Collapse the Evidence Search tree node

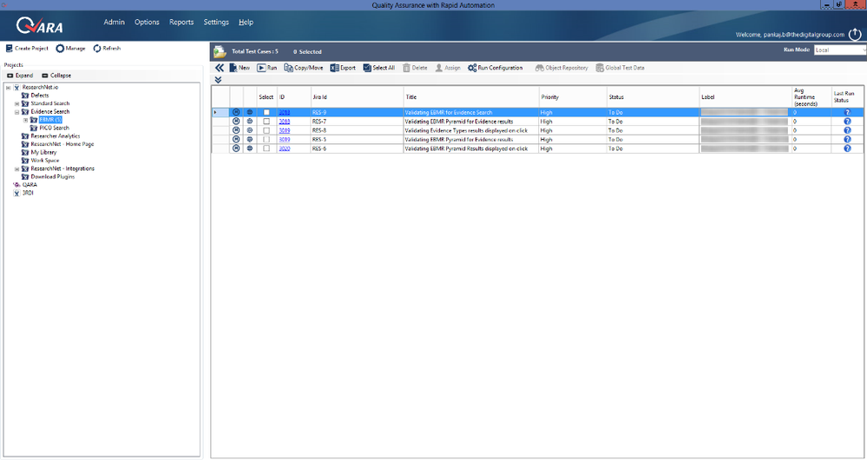point(16,112)
